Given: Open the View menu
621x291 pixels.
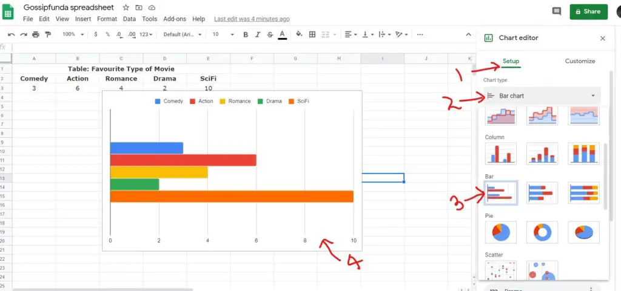Looking at the screenshot, I should coord(62,19).
